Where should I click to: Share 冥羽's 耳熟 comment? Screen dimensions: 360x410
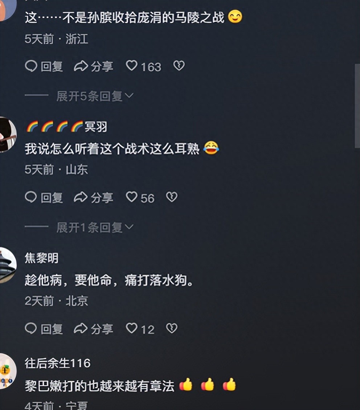93,197
